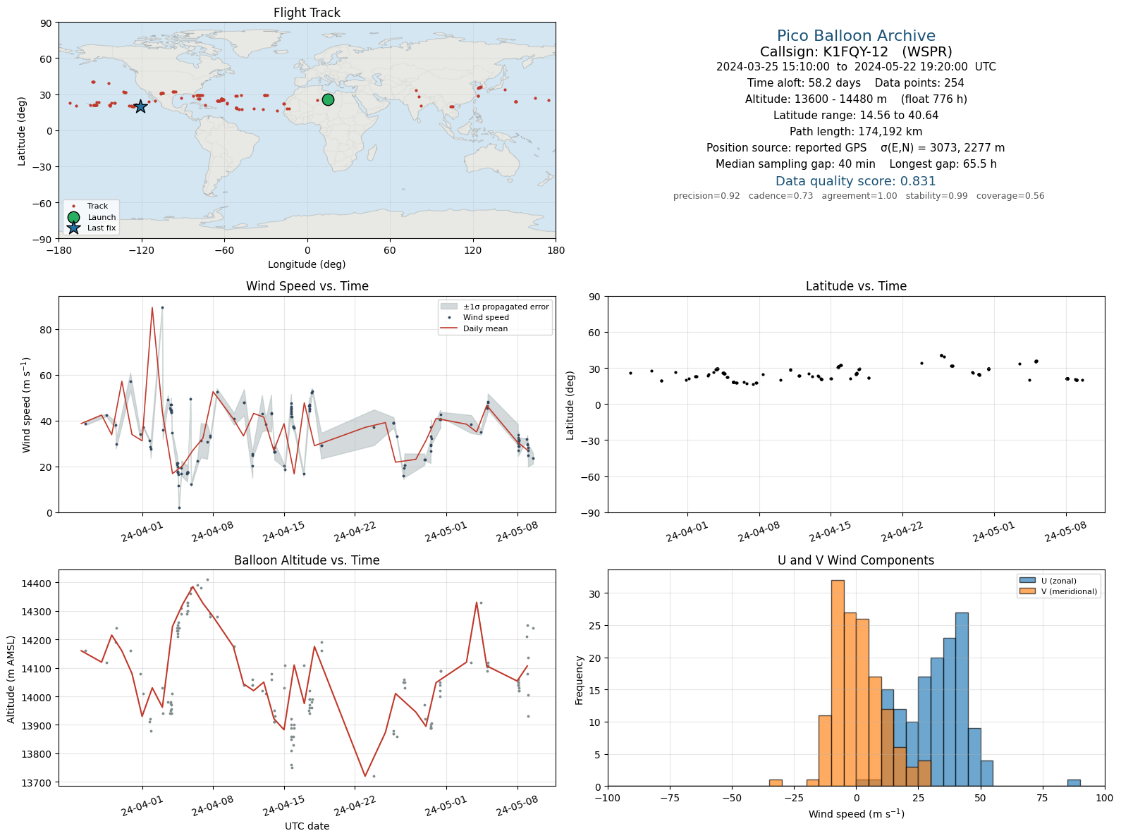The height and width of the screenshot is (838, 1121).
Task: Click the "Altitude (m AMSL)" axis label
Action: pos(11,679)
